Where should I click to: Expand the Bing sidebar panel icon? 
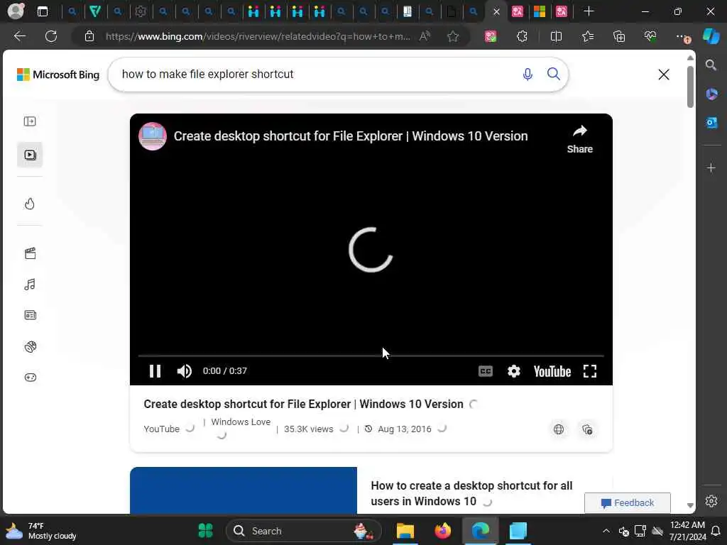30,121
